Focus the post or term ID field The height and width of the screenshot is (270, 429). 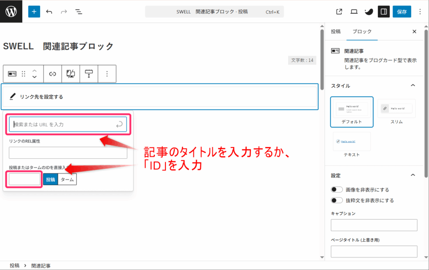coord(24,179)
